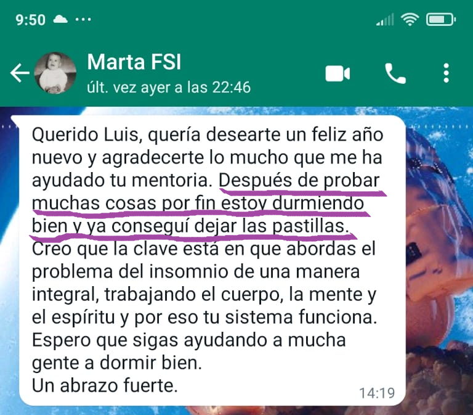The width and height of the screenshot is (473, 415).
Task: Tap the 'Querido Luis' opening line
Action: [x=208, y=134]
